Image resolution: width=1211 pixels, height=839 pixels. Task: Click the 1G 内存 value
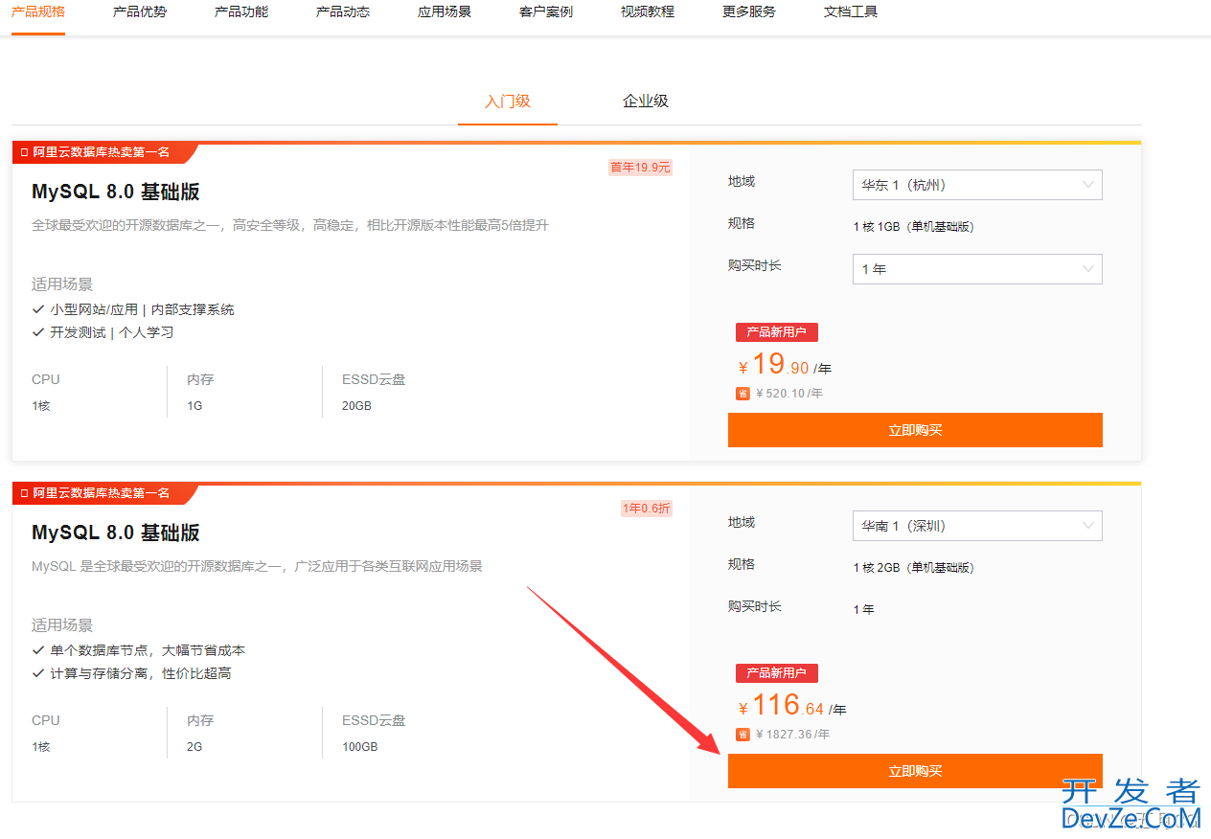coord(194,406)
